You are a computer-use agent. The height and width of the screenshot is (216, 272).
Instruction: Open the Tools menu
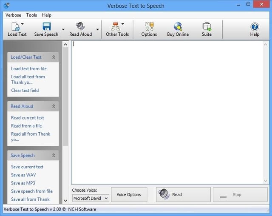(x=31, y=15)
